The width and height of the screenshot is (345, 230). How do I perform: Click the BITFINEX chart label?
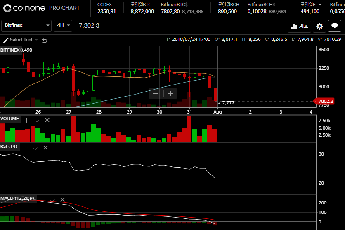point(10,50)
